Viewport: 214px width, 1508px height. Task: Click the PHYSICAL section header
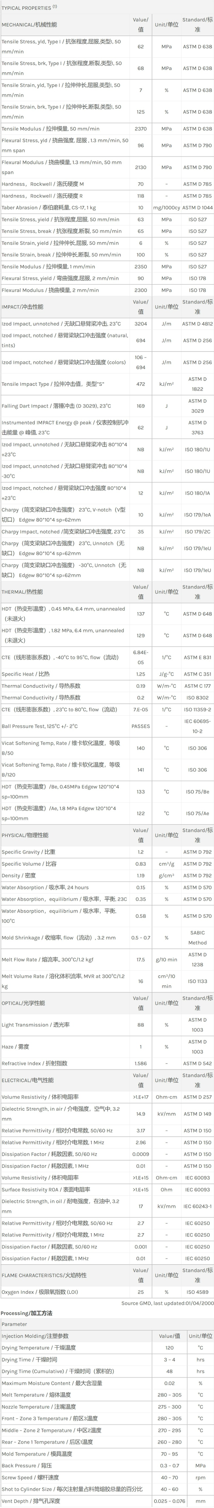(x=24, y=835)
